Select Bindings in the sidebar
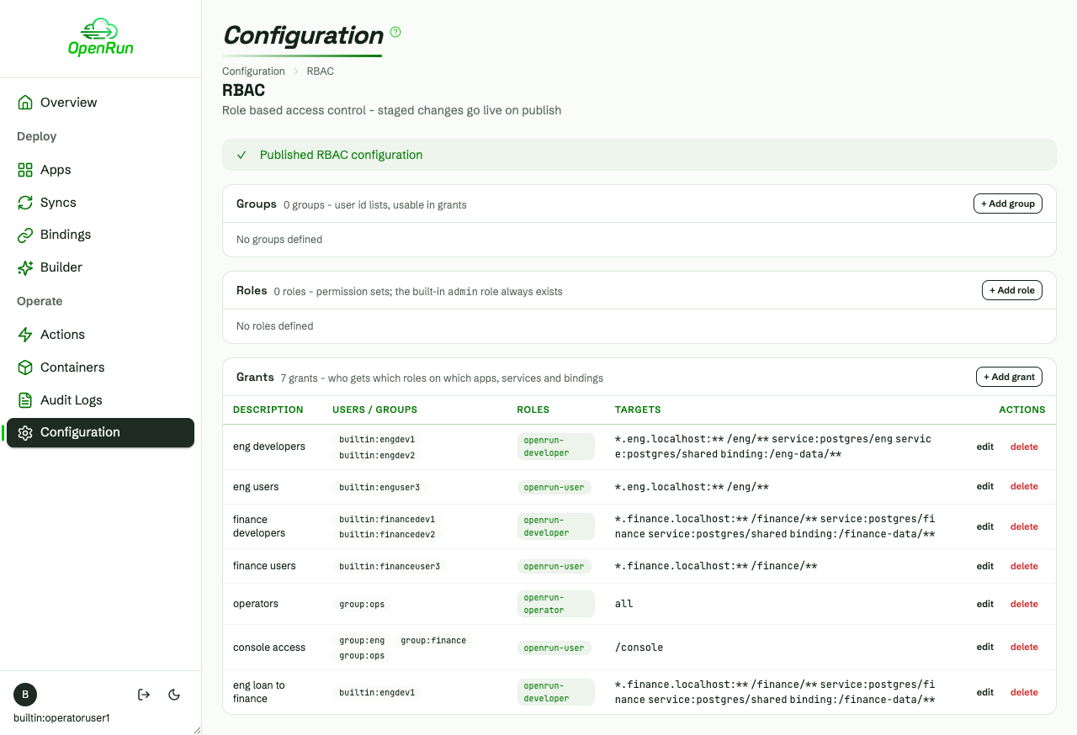1077x735 pixels. (100, 235)
